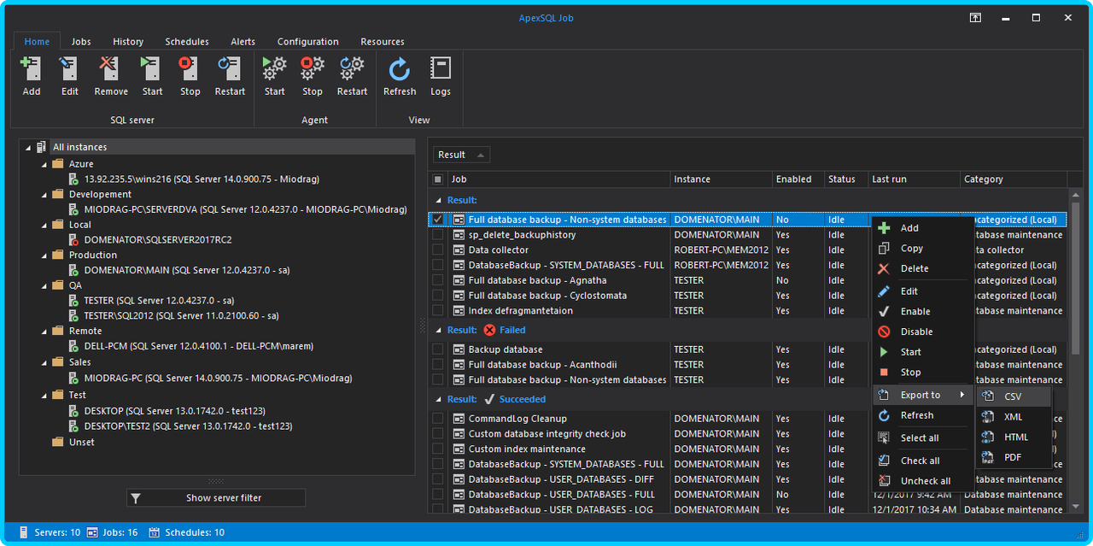The image size is (1093, 546).
Task: Open the Export to submenu
Action: [x=923, y=395]
